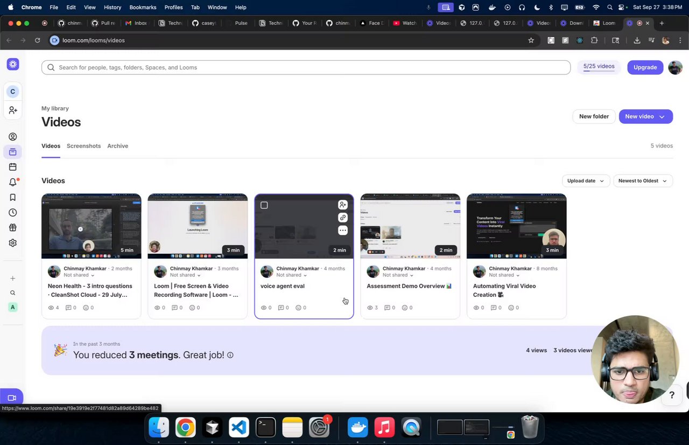Viewport: 689px width, 445px height.
Task: Click the search field for Looms
Action: click(306, 67)
